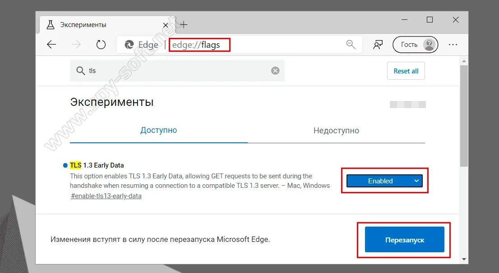Click the scrollbar down arrow
This screenshot has width=499, height=273.
(464, 259)
